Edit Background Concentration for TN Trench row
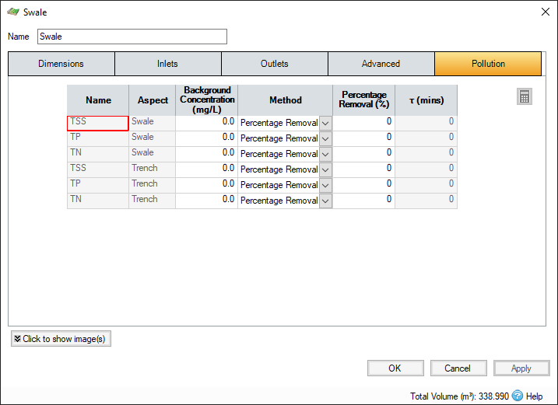558x405 pixels. (206, 201)
